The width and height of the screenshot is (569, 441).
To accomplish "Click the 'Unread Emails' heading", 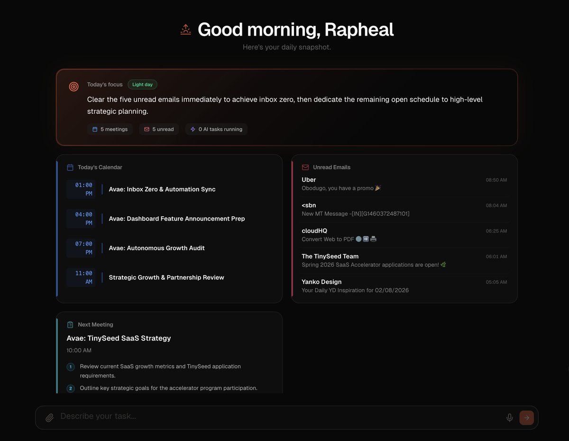I will click(x=332, y=167).
